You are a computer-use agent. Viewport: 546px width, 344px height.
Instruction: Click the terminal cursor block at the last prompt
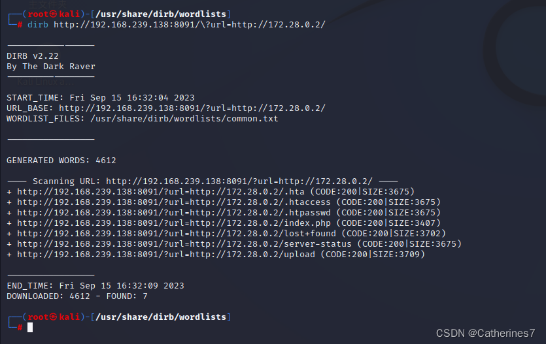(x=30, y=328)
